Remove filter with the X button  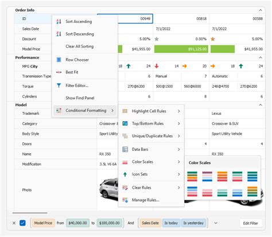pos(14,223)
